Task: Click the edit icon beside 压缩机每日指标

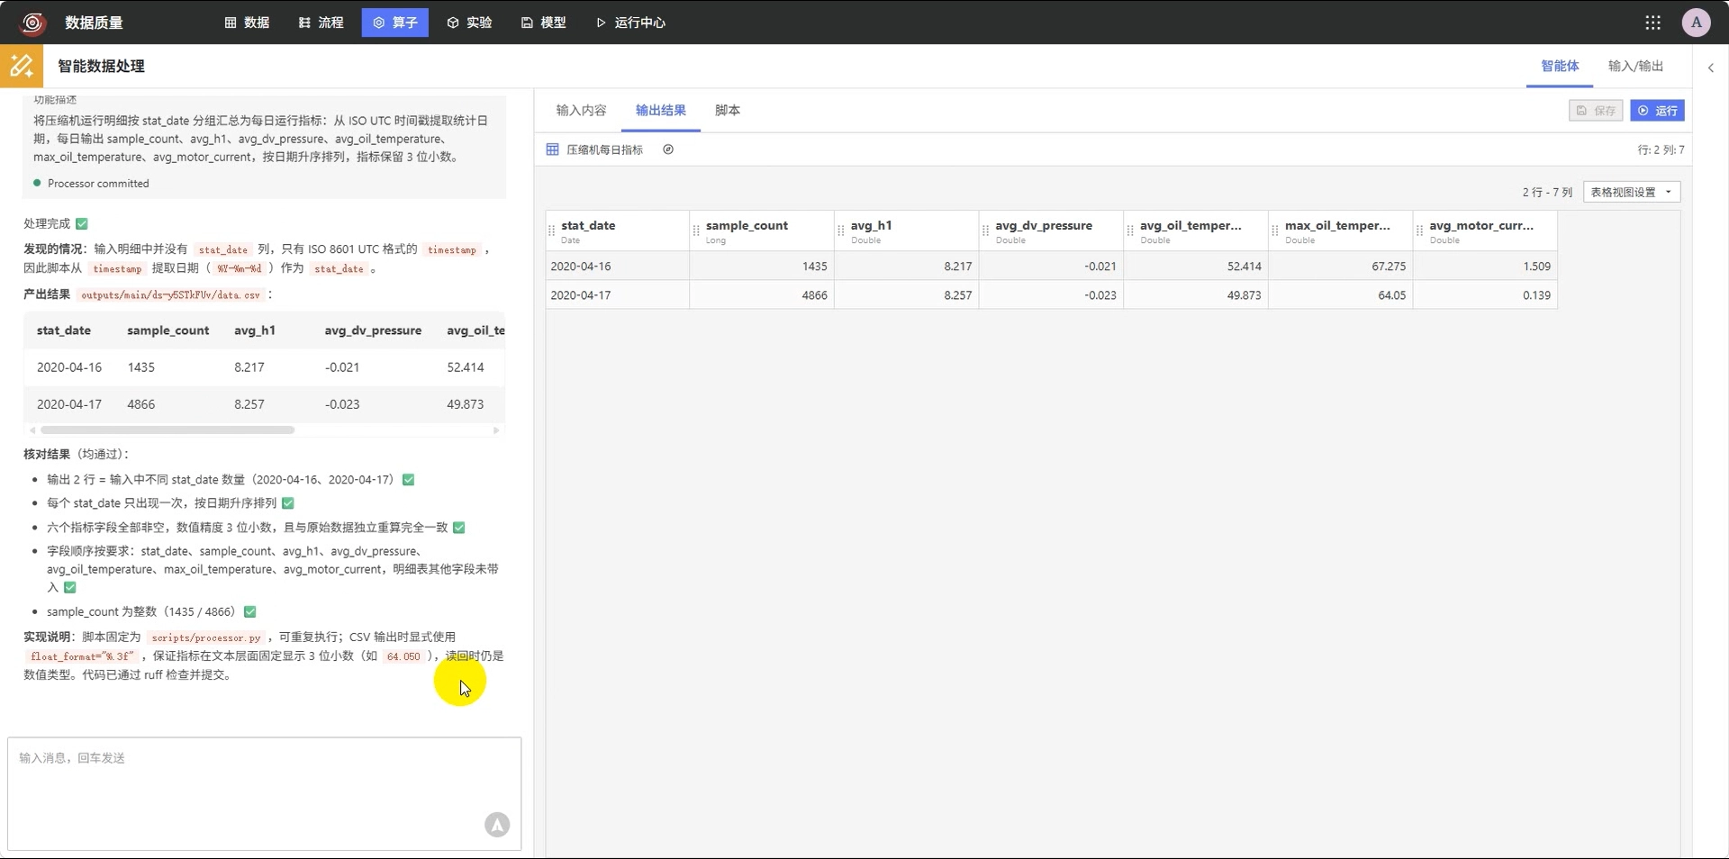Action: [668, 149]
